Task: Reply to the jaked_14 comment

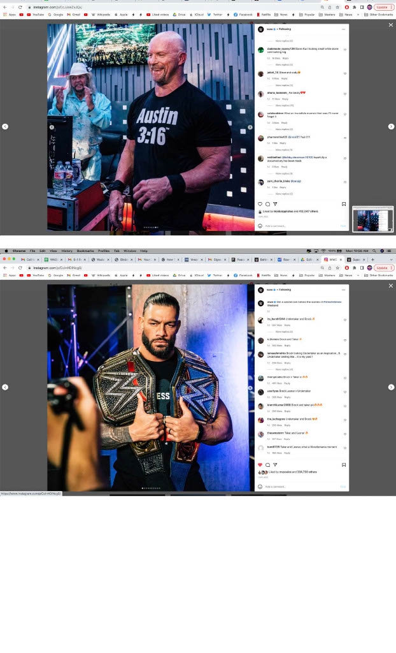Action: click(284, 78)
